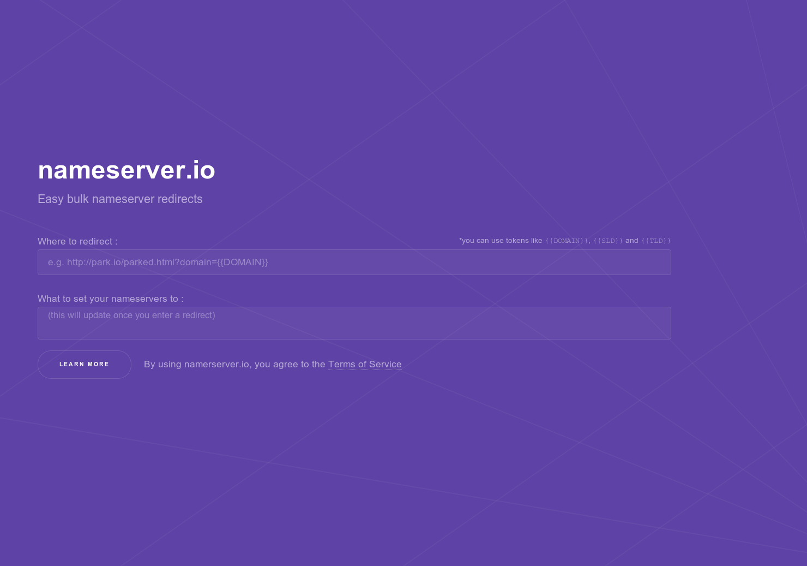Click the 'Easy bulk nameserver redirects' tagline
This screenshot has width=807, height=566.
click(120, 199)
